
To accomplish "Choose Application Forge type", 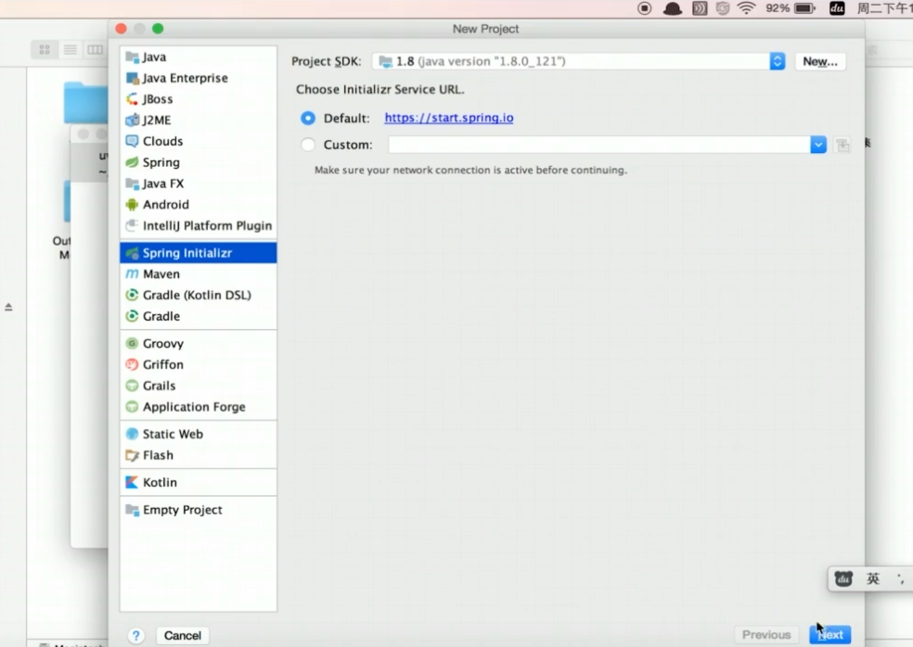I will coord(198,407).
